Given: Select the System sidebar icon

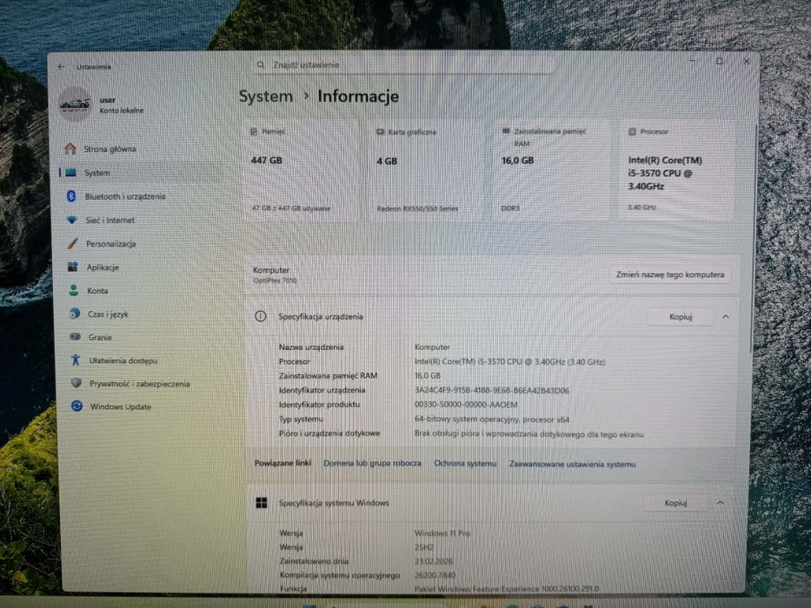Looking at the screenshot, I should coord(71,172).
